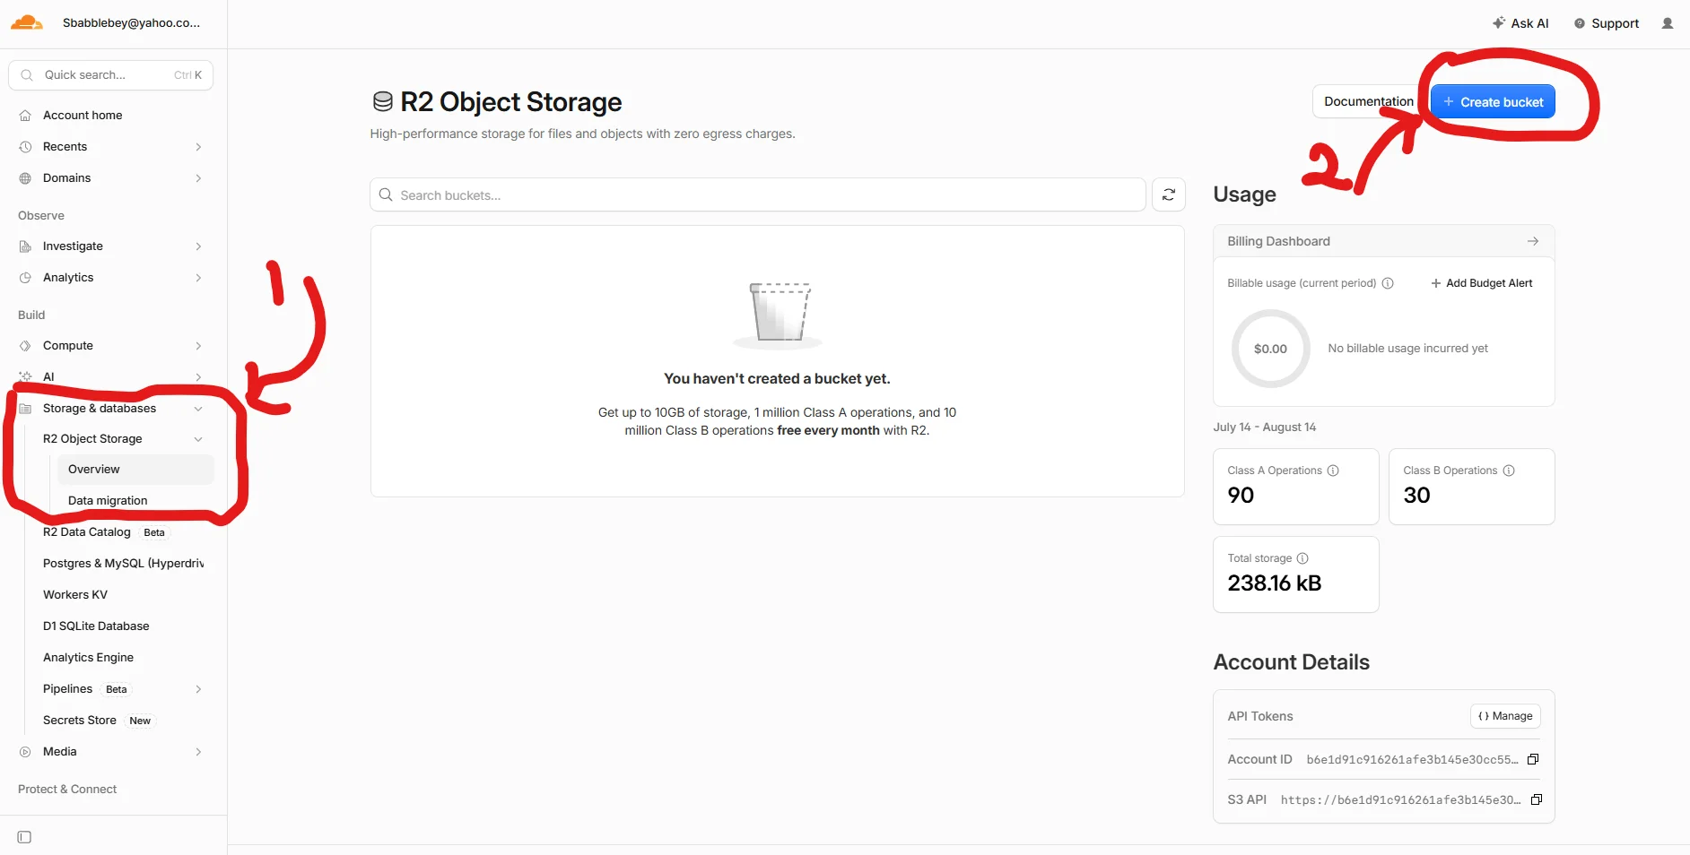Click the Account home house icon

25,116
